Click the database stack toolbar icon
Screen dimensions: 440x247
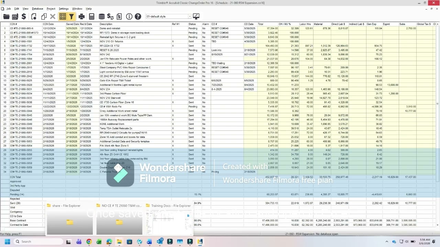[101, 16]
